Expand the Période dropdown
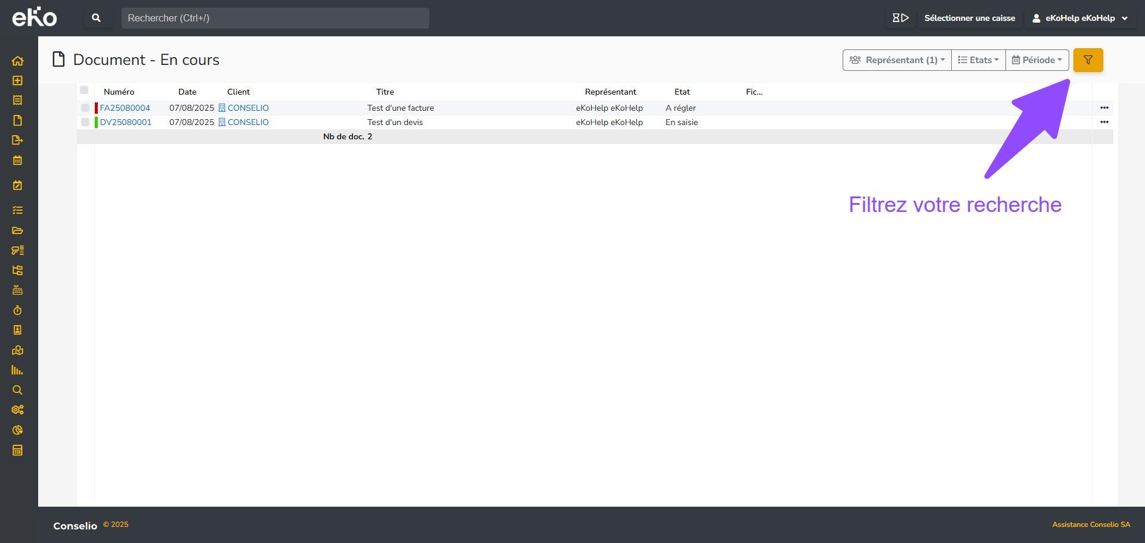The image size is (1145, 543). pyautogui.click(x=1037, y=60)
